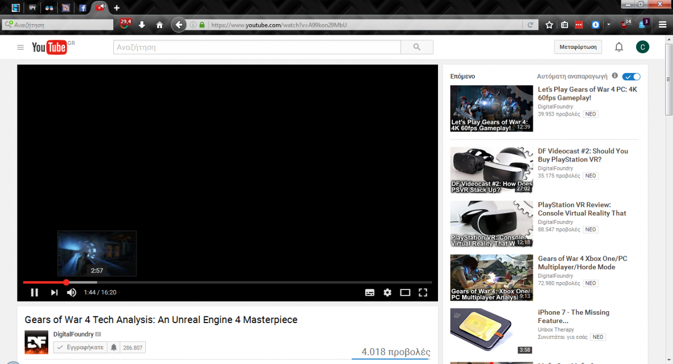Open the uBlock extension showing 34
673x364 pixels.
click(625, 24)
